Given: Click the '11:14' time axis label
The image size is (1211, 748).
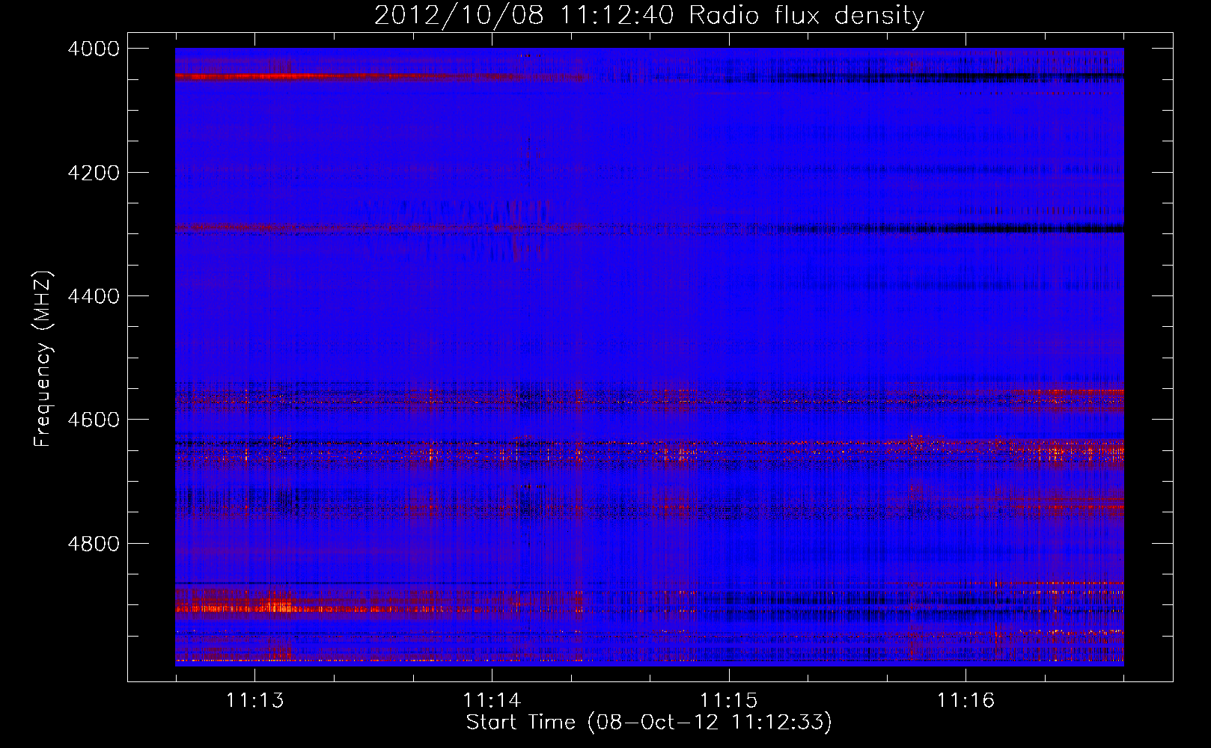Looking at the screenshot, I should coord(492,700).
